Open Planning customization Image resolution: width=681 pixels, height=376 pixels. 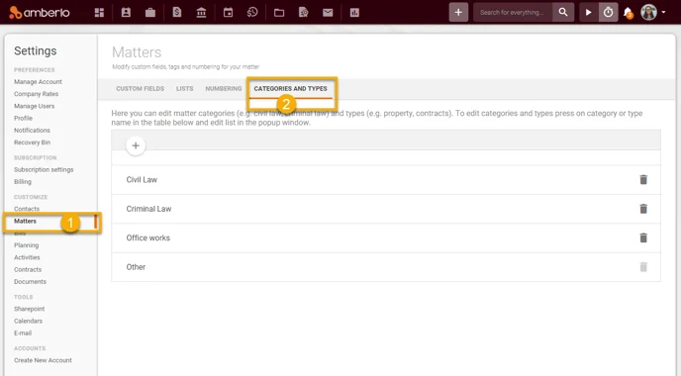point(26,245)
